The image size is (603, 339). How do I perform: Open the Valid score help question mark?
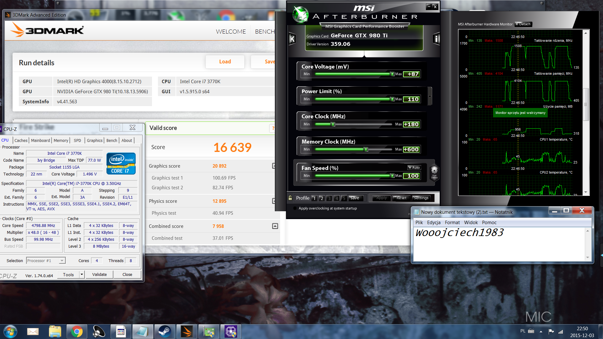(273, 128)
